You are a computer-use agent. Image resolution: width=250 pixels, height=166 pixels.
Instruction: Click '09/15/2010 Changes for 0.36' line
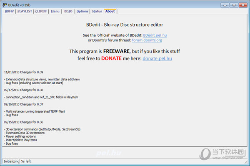(24, 122)
